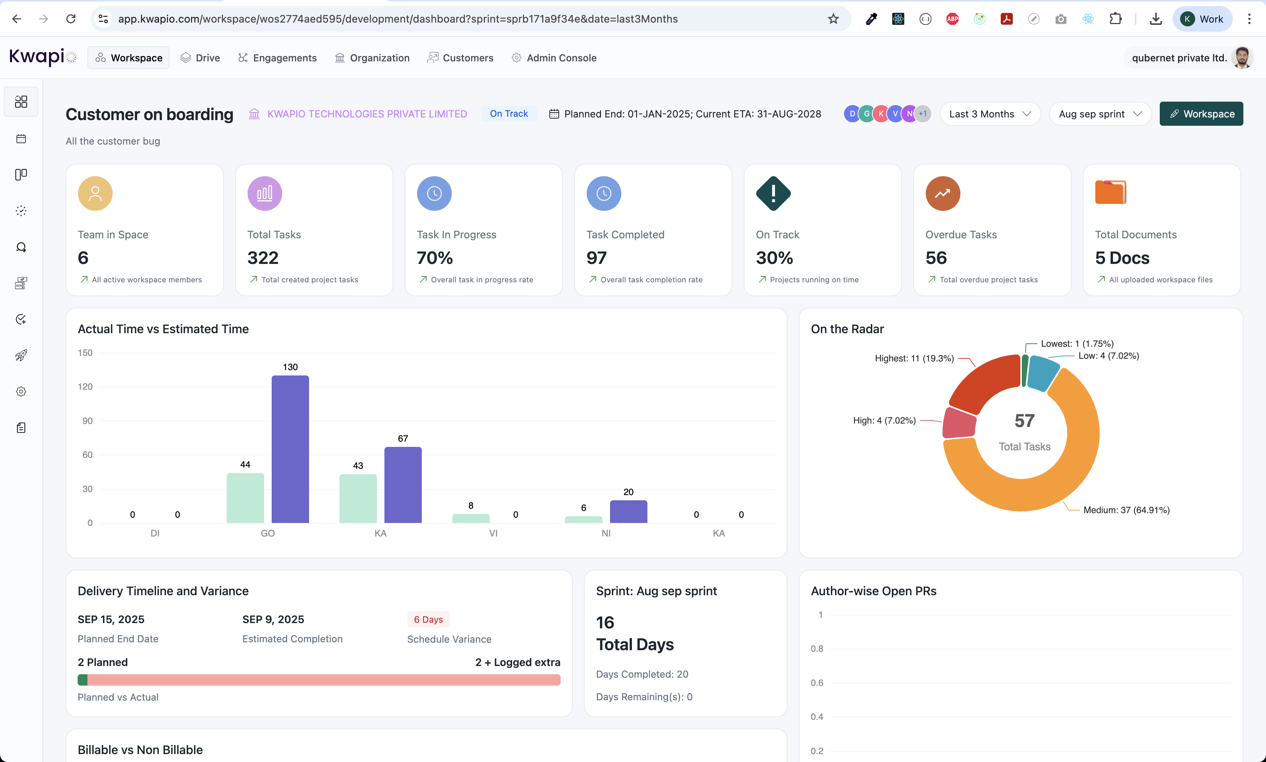Open the Aug sep sprint dropdown
The width and height of the screenshot is (1266, 762).
(1099, 114)
